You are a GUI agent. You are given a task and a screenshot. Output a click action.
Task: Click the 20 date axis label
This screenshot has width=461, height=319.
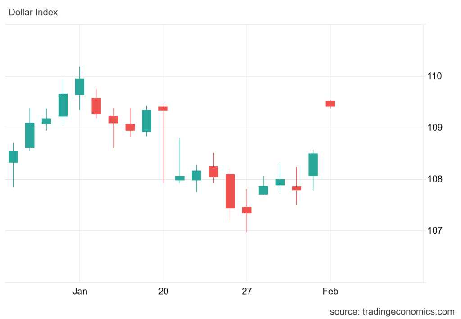click(163, 292)
